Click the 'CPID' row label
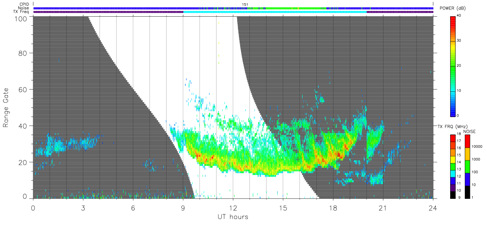Viewport: 487px width, 225px height. (24, 4)
